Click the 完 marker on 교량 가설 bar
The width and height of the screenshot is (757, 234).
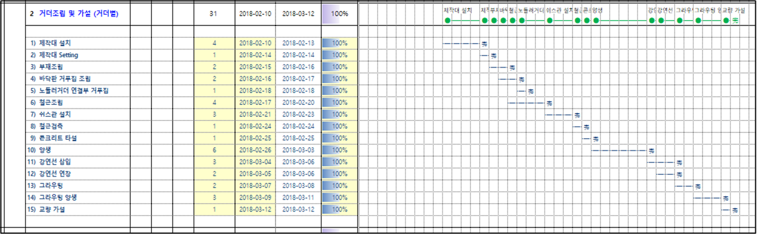(x=735, y=210)
